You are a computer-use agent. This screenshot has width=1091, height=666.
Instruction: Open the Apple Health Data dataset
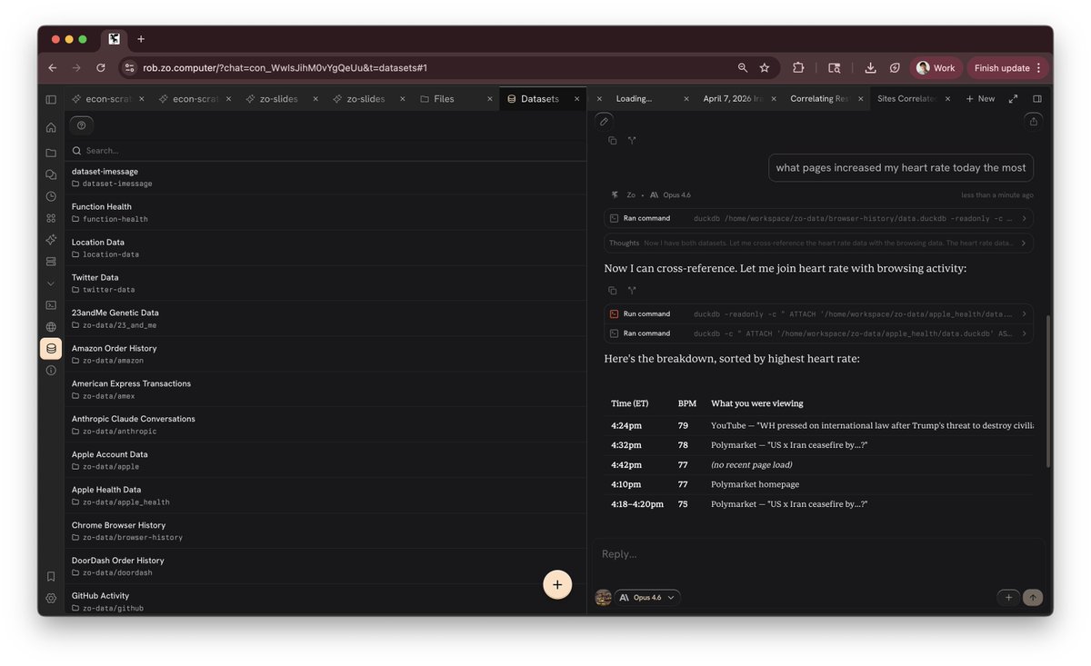(x=325, y=496)
